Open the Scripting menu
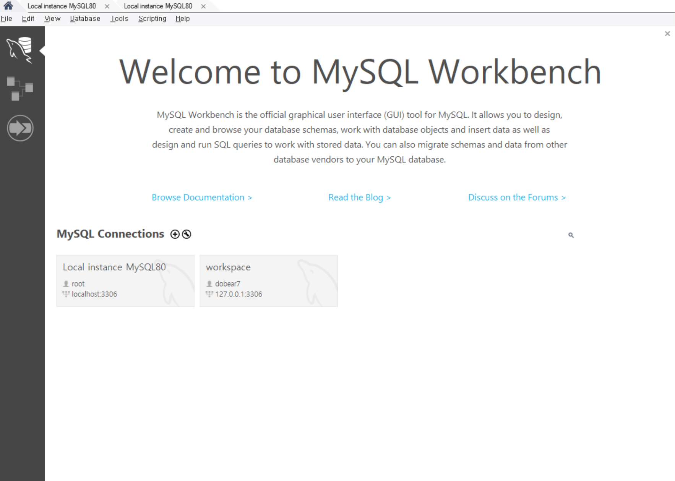Viewport: 675px width, 481px height. coord(152,19)
